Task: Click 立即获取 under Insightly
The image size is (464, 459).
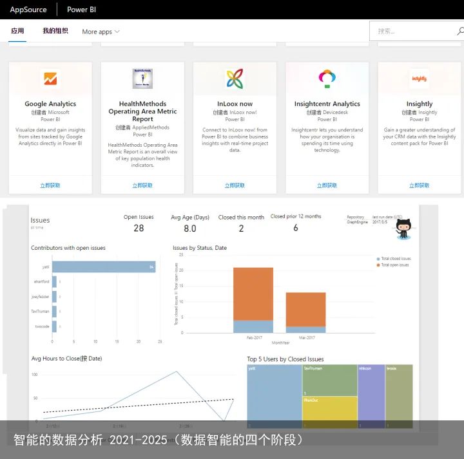Action: [419, 185]
